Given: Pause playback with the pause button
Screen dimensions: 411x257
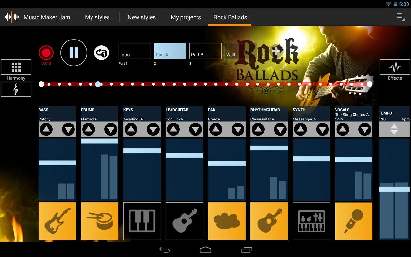Looking at the screenshot, I should click(74, 53).
